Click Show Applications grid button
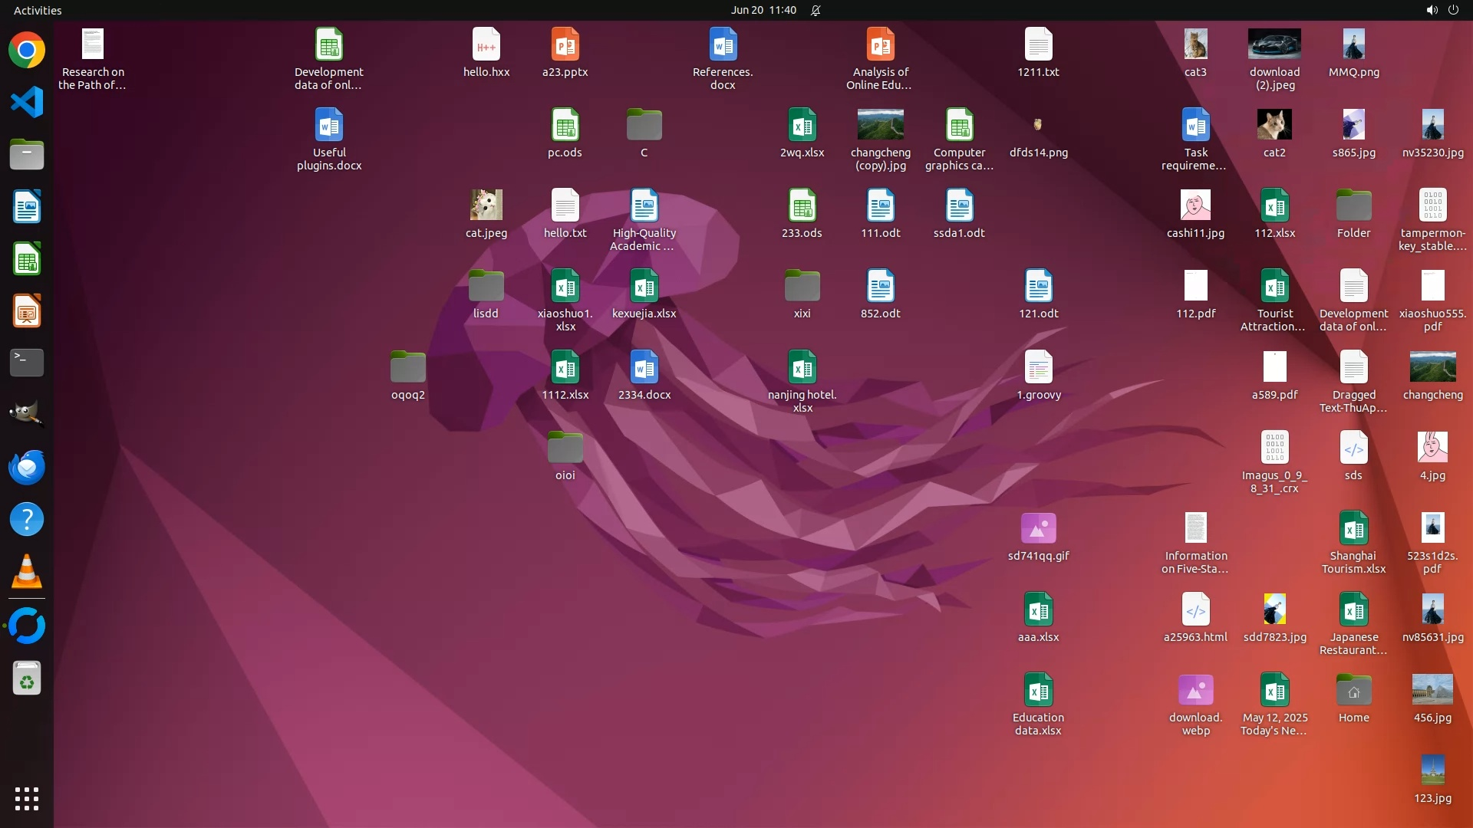1473x828 pixels. 27,798
